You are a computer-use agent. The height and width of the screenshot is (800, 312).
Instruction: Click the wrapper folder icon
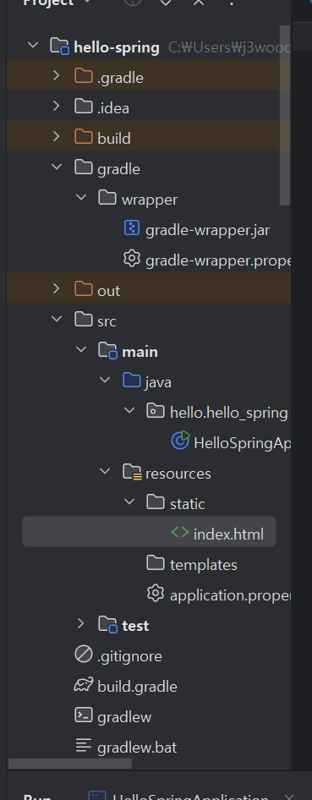tap(107, 198)
